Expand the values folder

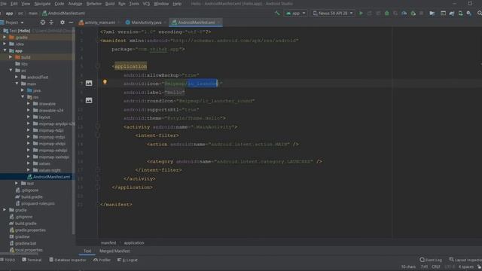pyautogui.click(x=29, y=163)
